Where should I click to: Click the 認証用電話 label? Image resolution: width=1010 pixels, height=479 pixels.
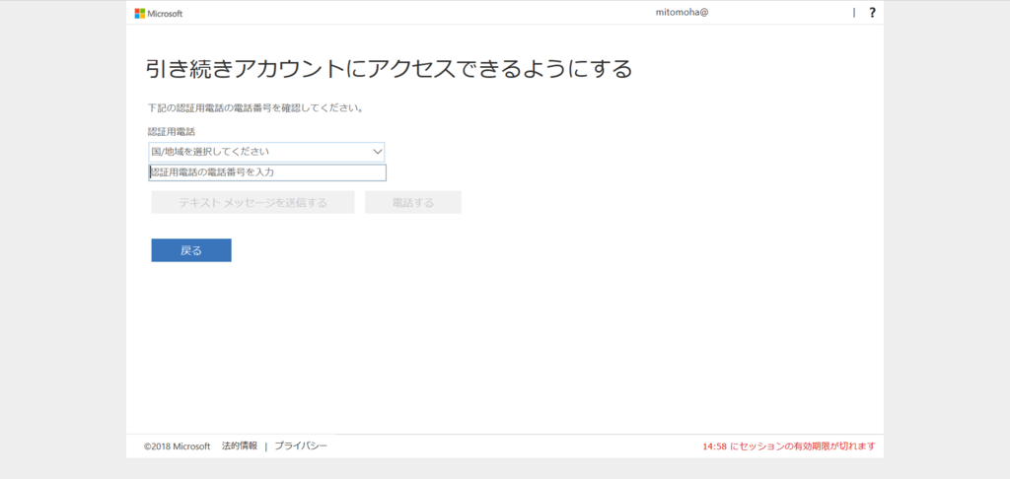click(172, 131)
